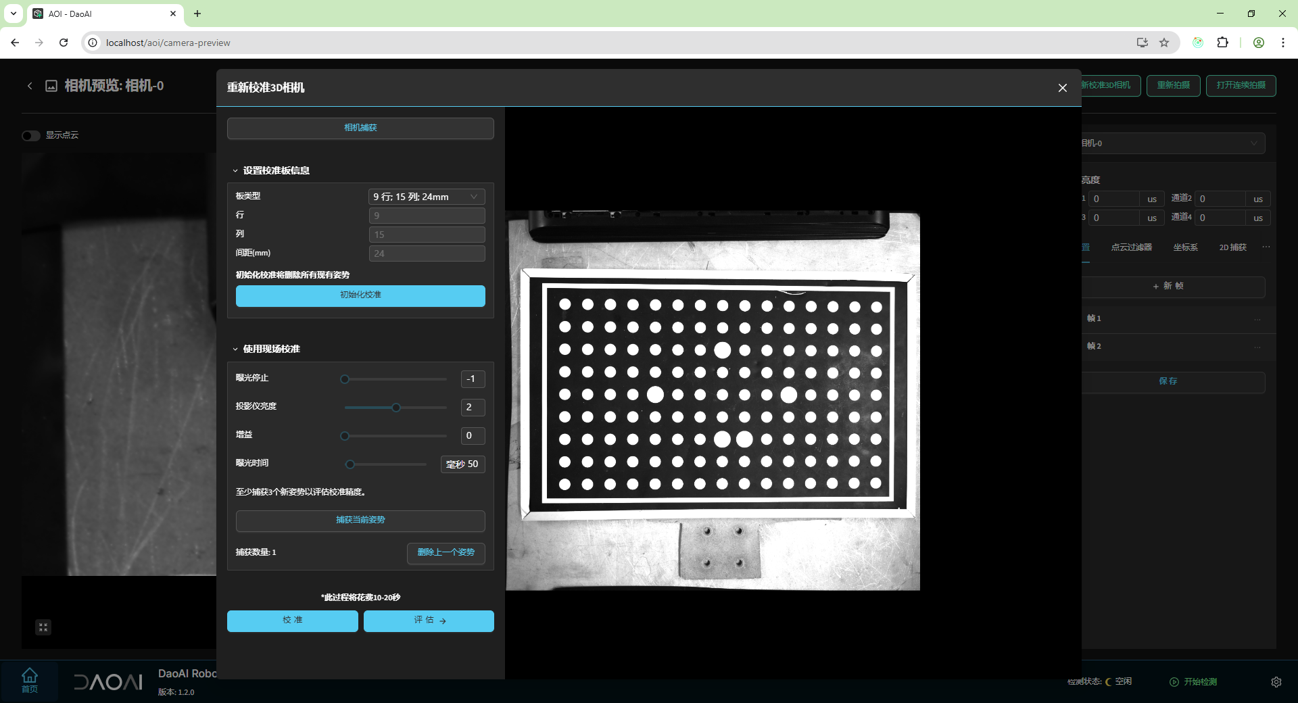Click the 相机捕获 button
This screenshot has width=1298, height=703.
pyautogui.click(x=360, y=128)
